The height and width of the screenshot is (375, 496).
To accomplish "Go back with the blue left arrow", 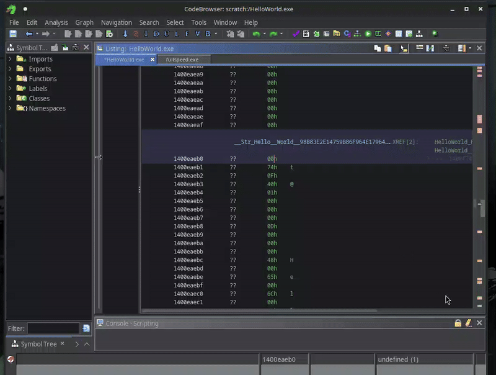I will click(29, 34).
